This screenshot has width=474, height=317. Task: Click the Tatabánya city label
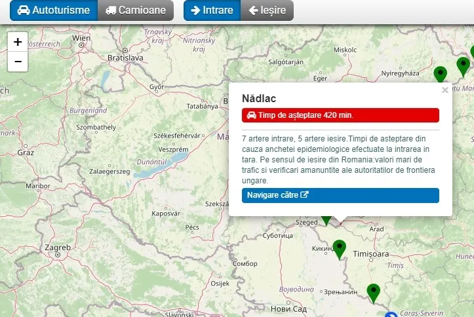pyautogui.click(x=202, y=106)
